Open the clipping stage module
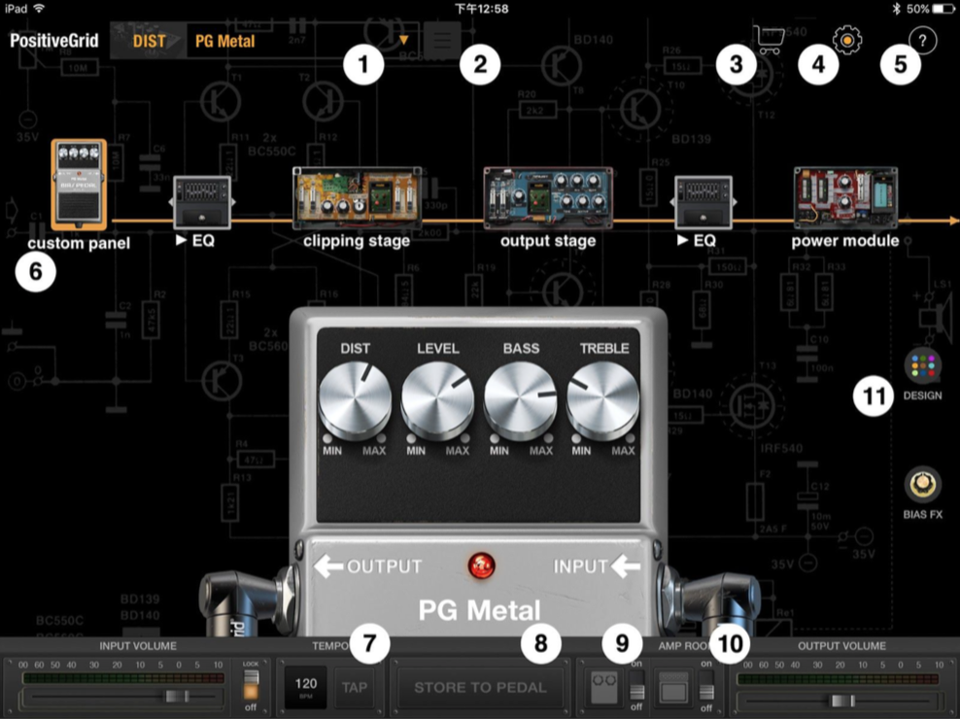Screen dimensions: 960x719 [357, 198]
